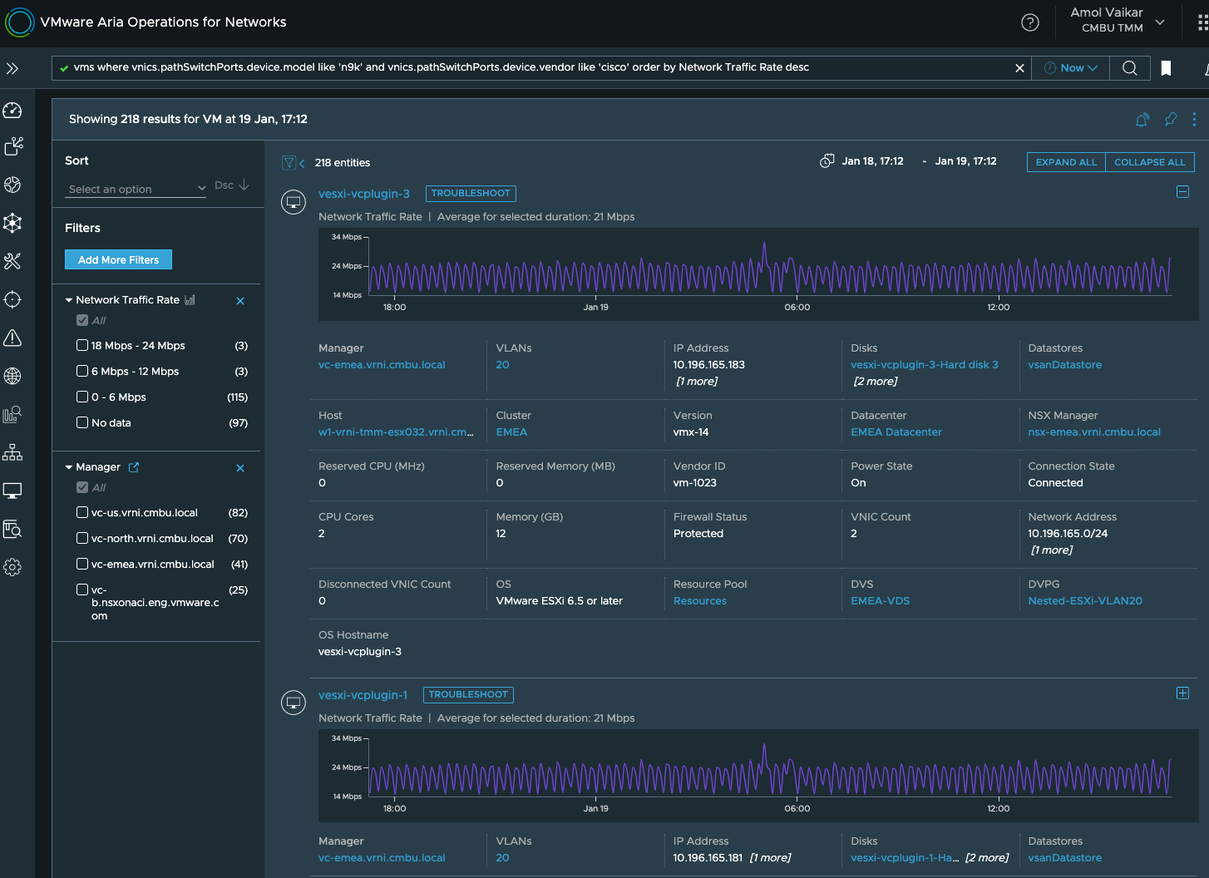Check the vc-emea.vrni.cmbu.local filter

click(82, 564)
